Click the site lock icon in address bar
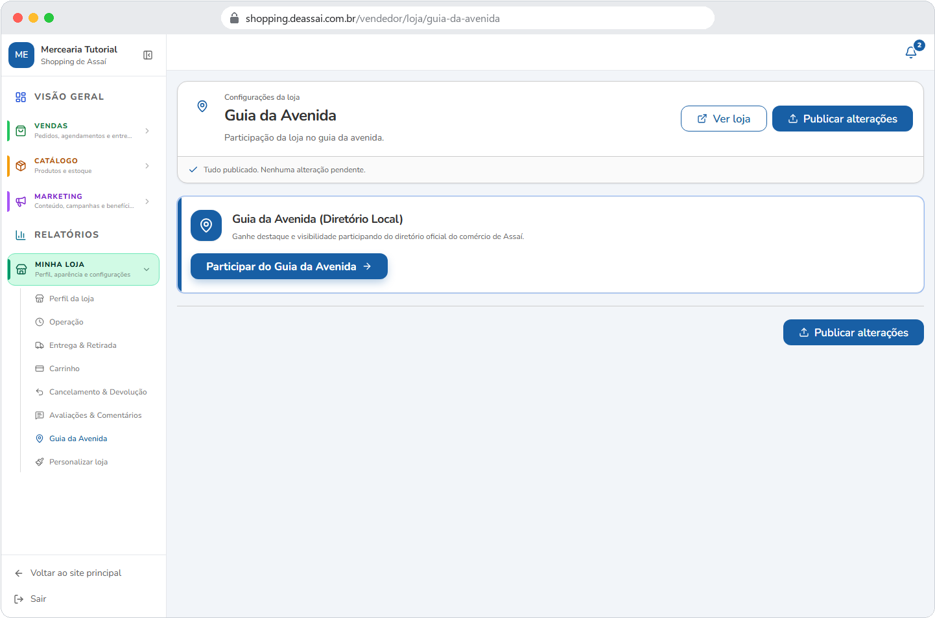The width and height of the screenshot is (935, 618). (235, 18)
